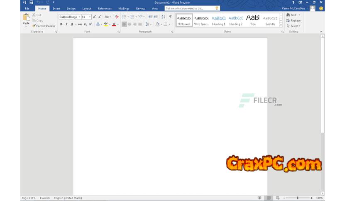Toggle Bold formatting
The width and height of the screenshot is (347, 201).
61,24
